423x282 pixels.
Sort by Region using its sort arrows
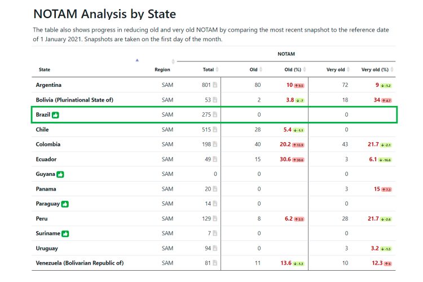click(173, 61)
